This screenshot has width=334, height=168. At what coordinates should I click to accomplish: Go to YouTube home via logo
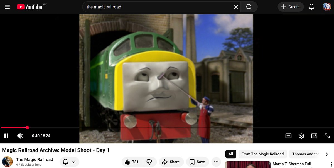(x=29, y=7)
